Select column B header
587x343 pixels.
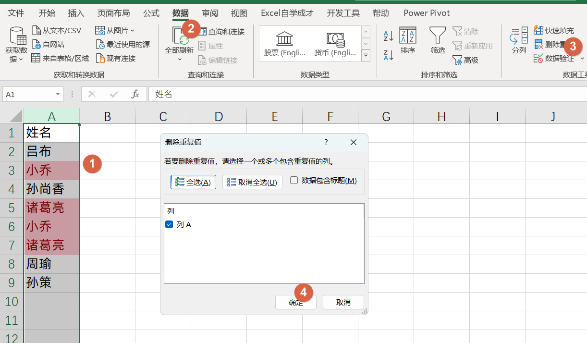[x=108, y=116]
